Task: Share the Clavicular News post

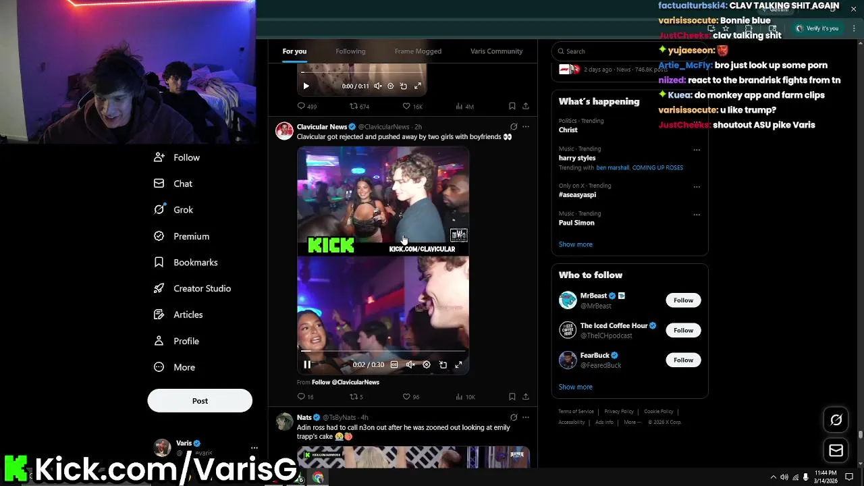Action: [x=526, y=397]
